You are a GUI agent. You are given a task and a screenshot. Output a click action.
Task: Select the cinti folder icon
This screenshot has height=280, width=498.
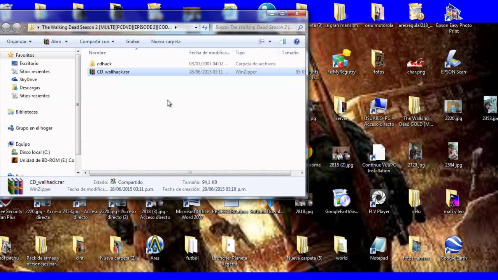(x=80, y=248)
